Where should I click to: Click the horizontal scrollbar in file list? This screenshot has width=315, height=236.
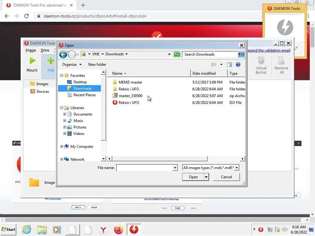[160, 159]
